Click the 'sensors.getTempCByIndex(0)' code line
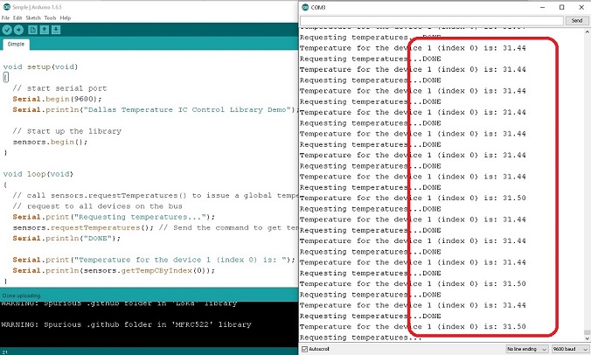The width and height of the screenshot is (591, 355). click(114, 270)
